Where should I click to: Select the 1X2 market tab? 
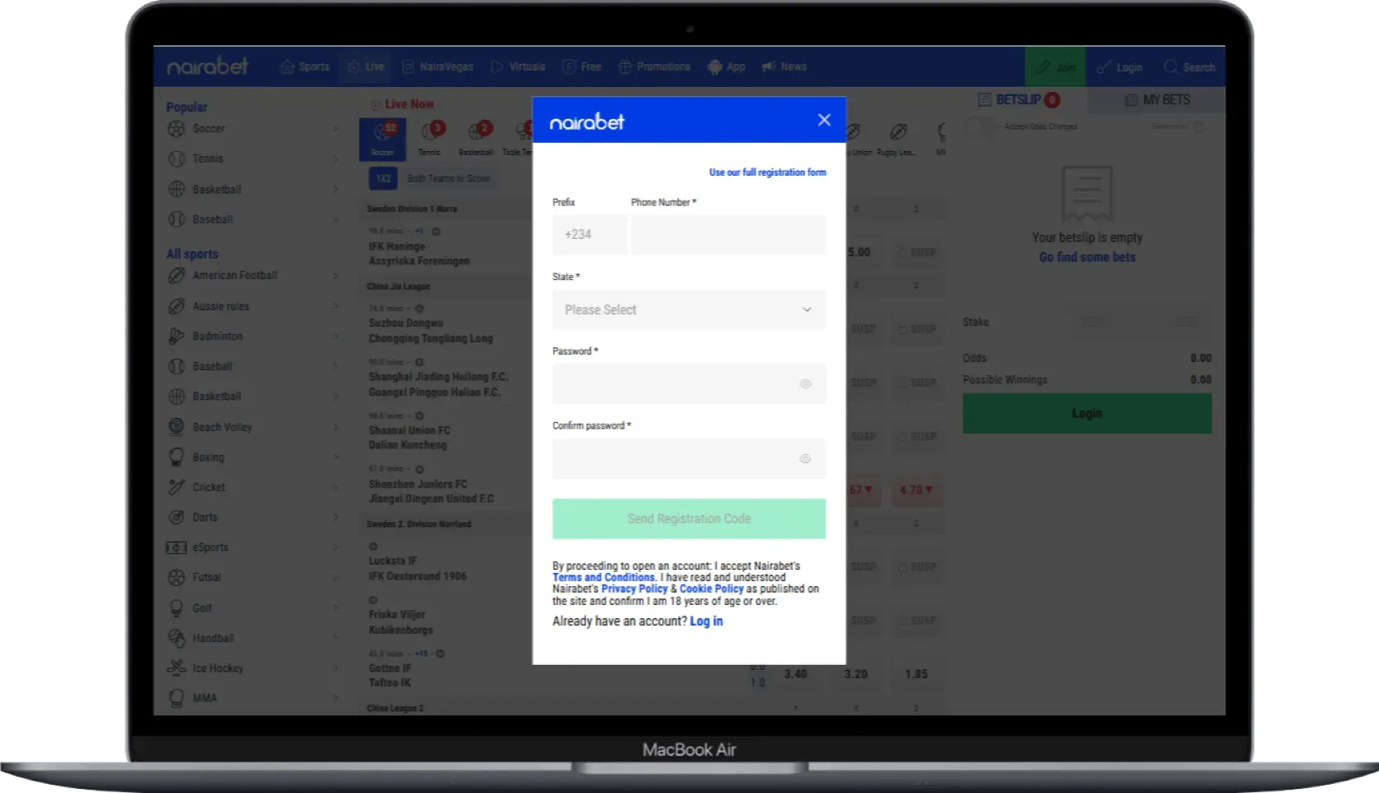tap(383, 178)
